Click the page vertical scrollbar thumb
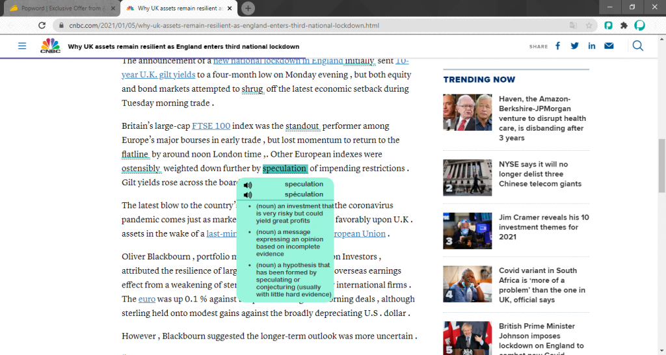 click(661, 166)
